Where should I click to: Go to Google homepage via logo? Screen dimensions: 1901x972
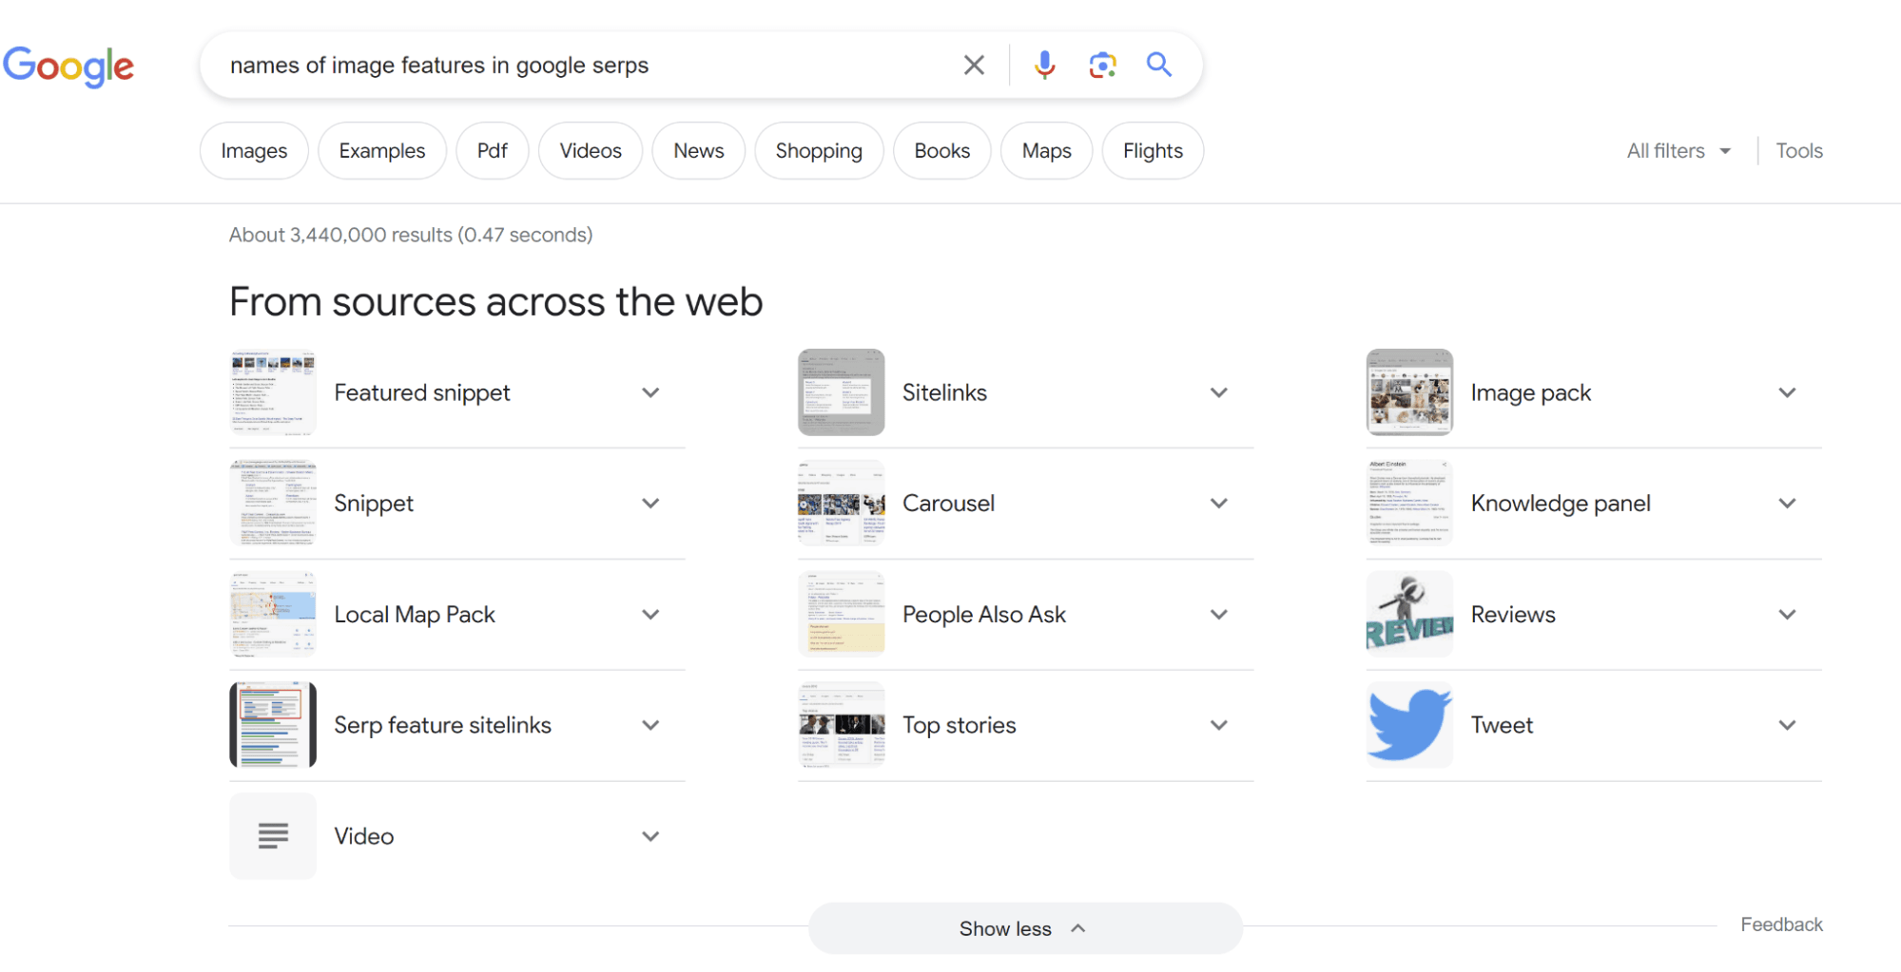click(x=68, y=67)
